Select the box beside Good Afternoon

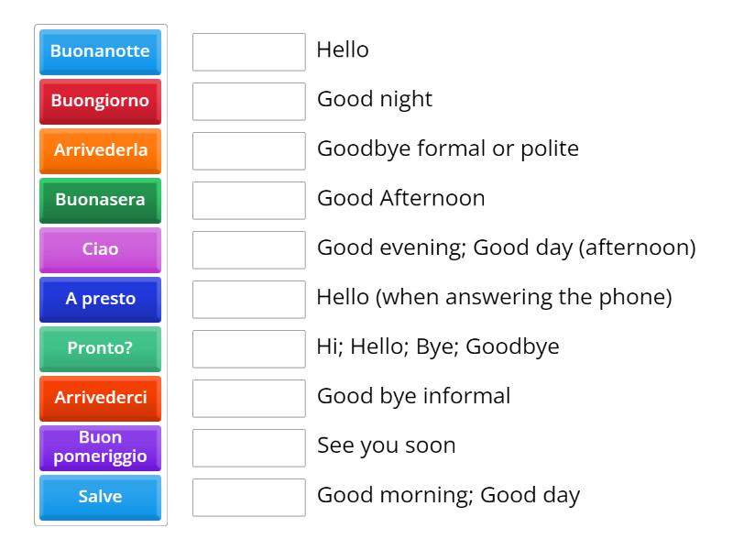click(248, 200)
